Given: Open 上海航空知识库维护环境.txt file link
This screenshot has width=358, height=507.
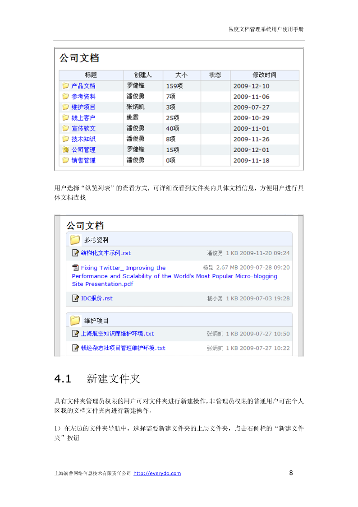Looking at the screenshot, I should coord(118,333).
